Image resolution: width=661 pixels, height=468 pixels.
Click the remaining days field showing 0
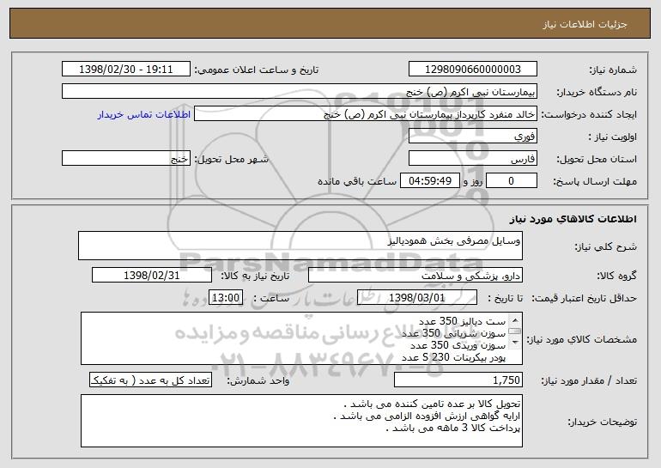[x=512, y=181]
